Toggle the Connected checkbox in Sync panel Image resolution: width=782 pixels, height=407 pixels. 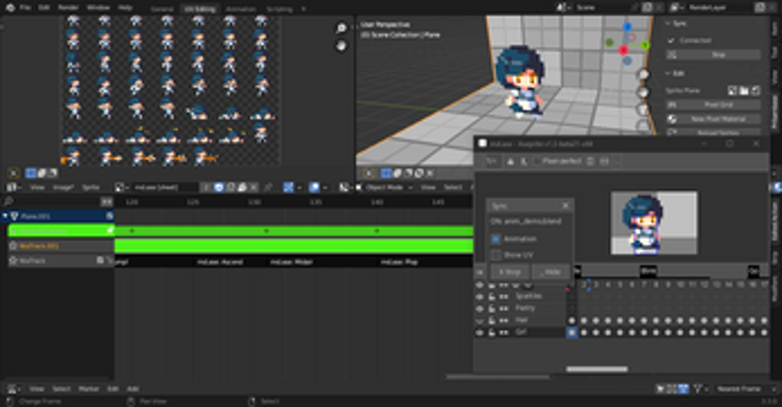click(x=672, y=40)
